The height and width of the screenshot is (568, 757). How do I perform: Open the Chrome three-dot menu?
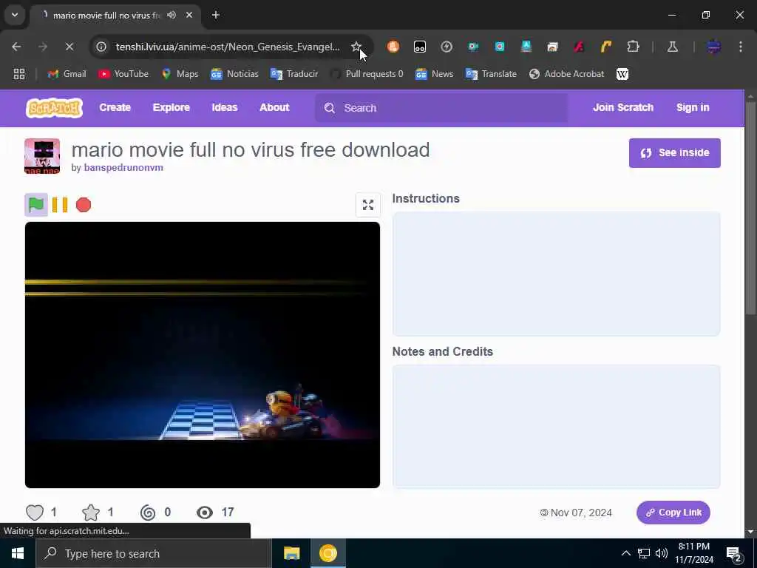pyautogui.click(x=741, y=47)
